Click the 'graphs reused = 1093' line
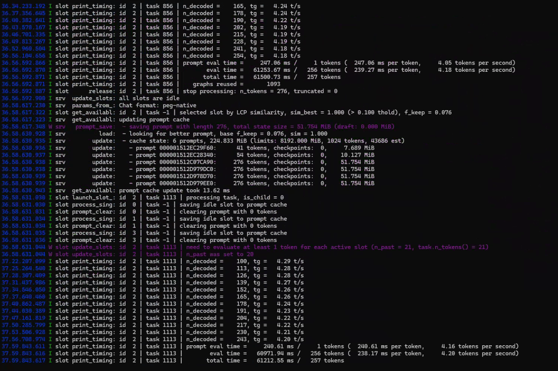Viewport: 558px width, 371px height. (x=141, y=84)
